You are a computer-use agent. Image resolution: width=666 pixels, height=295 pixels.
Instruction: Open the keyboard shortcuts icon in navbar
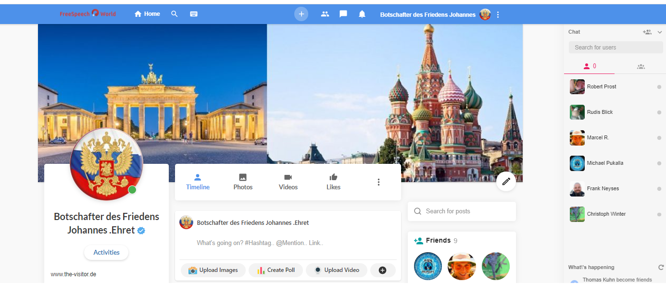(194, 14)
